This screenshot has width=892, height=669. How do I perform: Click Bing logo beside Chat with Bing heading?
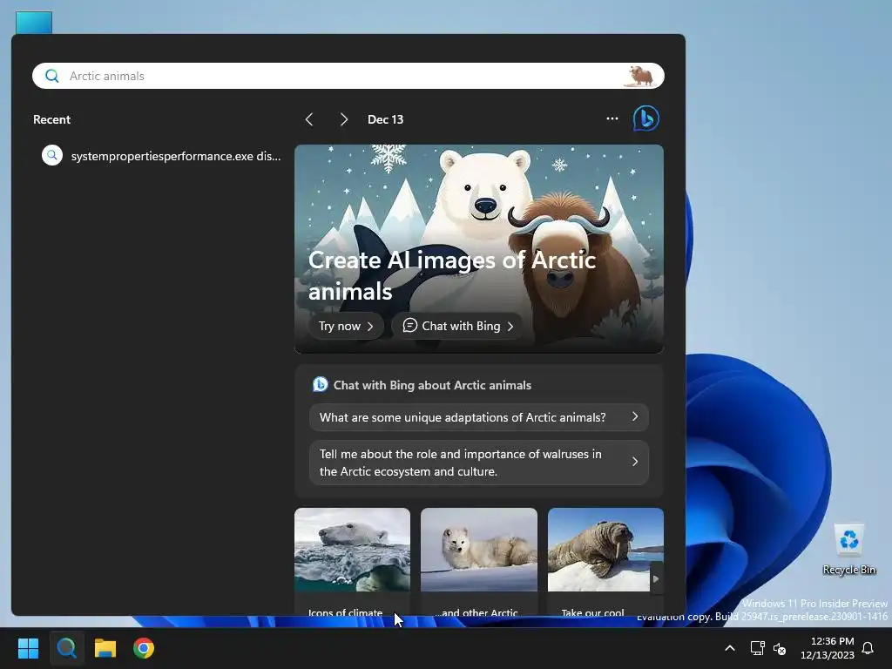[x=321, y=384]
